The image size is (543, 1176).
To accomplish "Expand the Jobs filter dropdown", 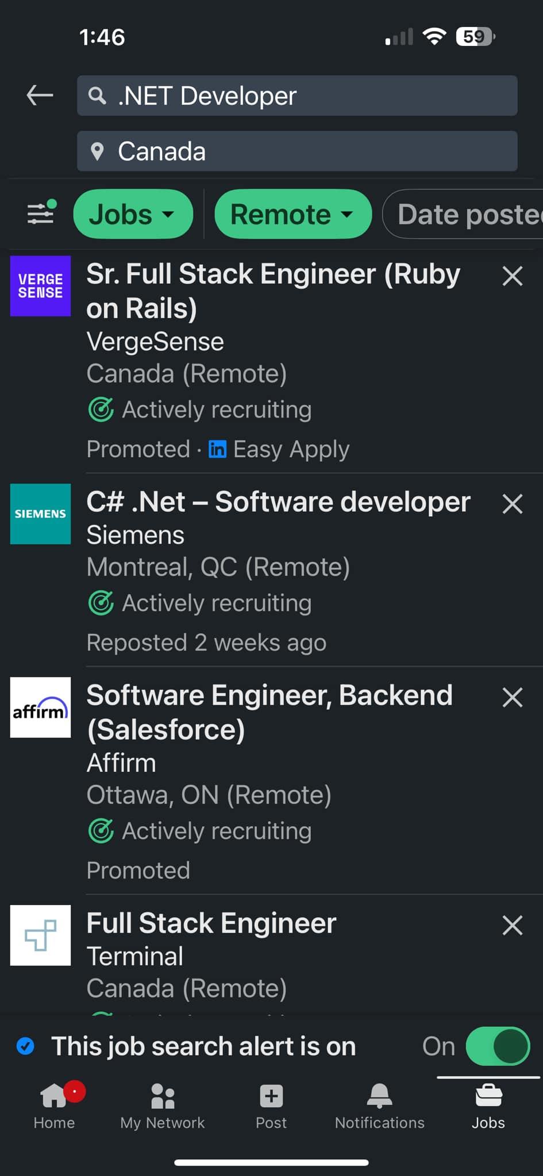I will 133,214.
